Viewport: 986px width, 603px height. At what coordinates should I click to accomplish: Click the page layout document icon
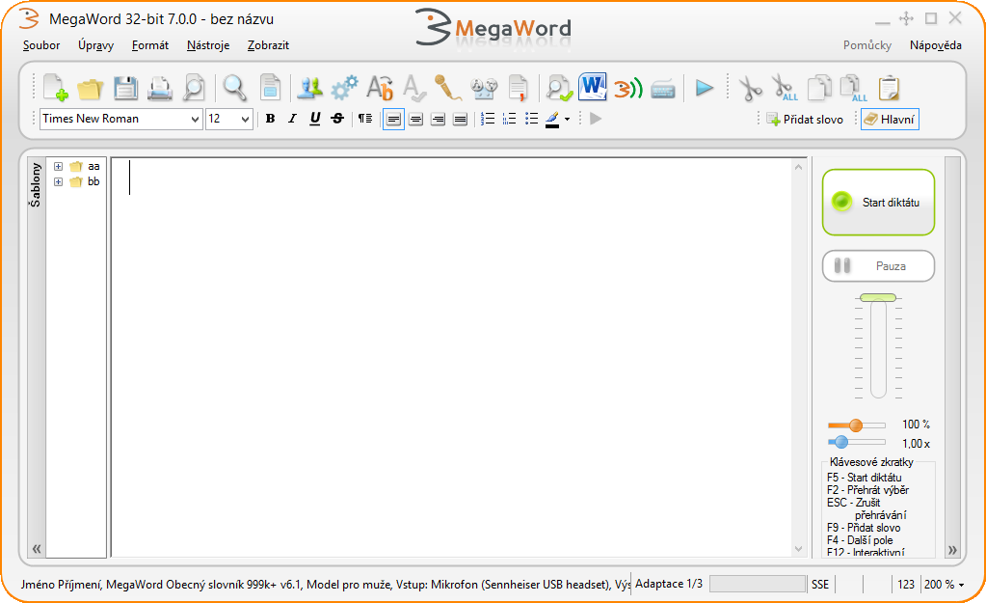point(271,88)
